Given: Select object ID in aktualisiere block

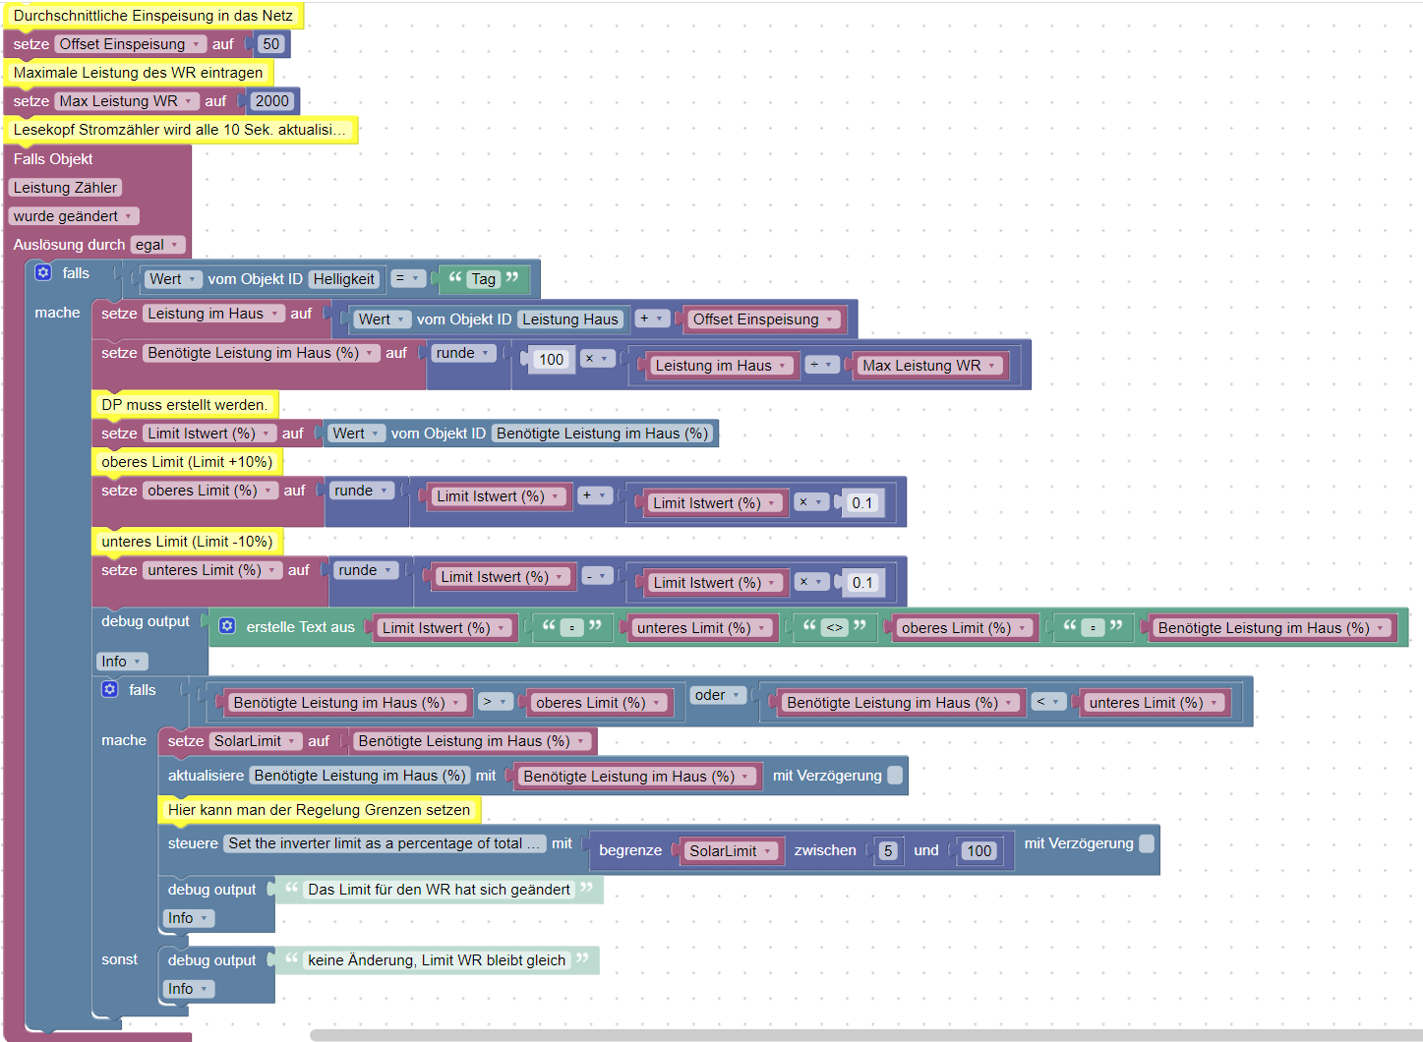Looking at the screenshot, I should coord(360,776).
